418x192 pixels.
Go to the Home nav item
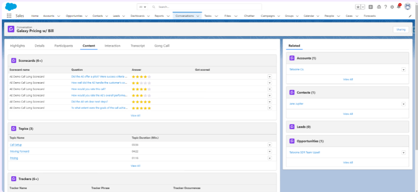35,16
